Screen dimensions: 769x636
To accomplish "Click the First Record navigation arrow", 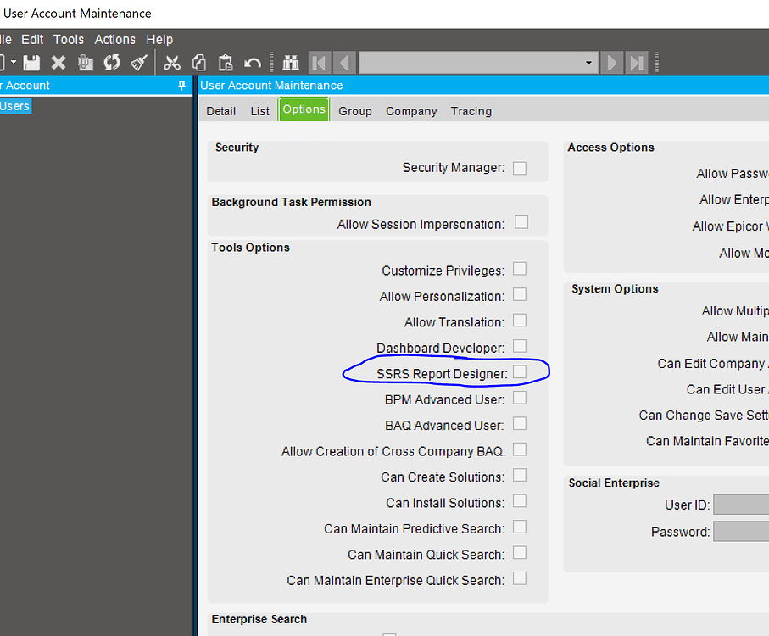I will 319,62.
